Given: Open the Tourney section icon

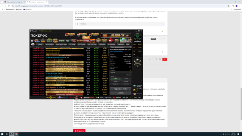Looking at the screenshot, I should [86, 41].
